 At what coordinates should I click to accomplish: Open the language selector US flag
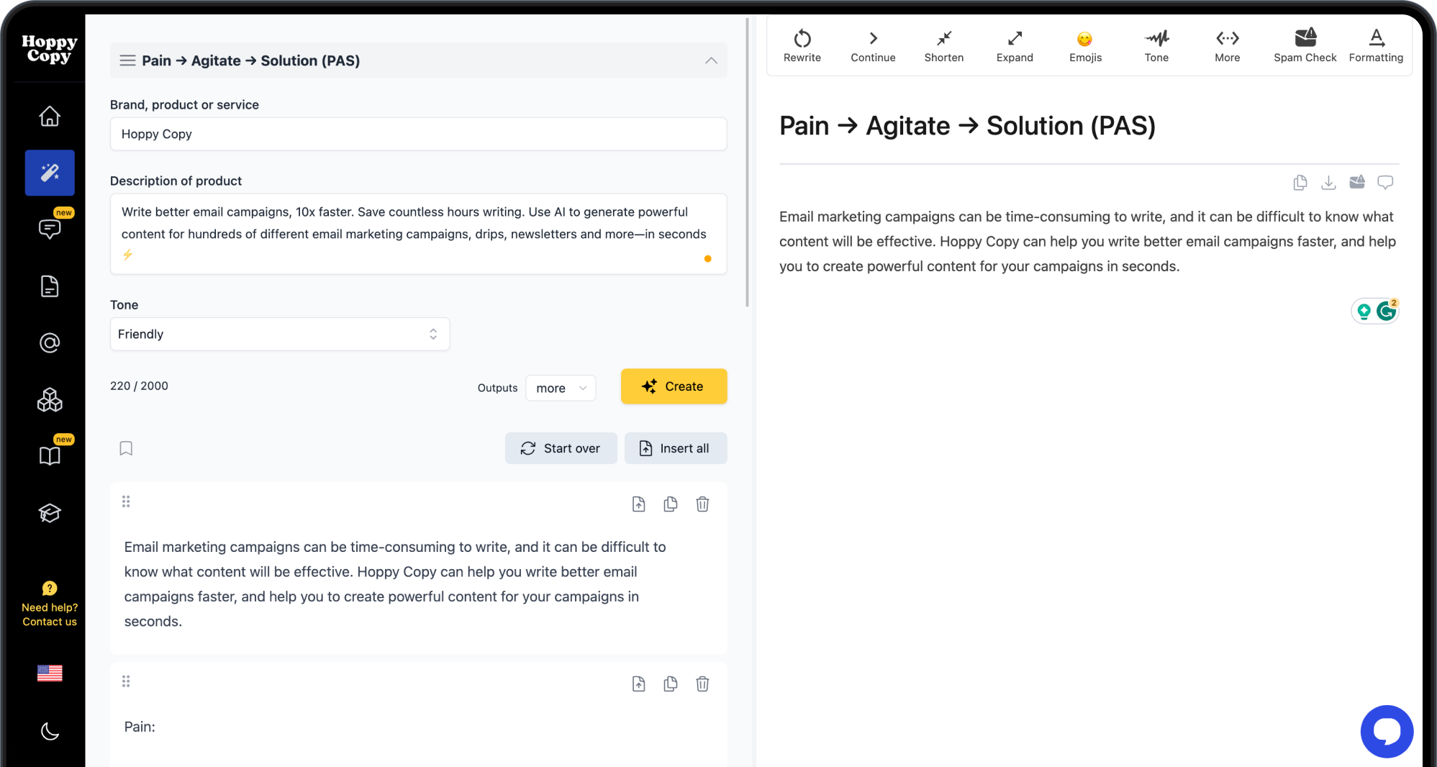pos(49,673)
